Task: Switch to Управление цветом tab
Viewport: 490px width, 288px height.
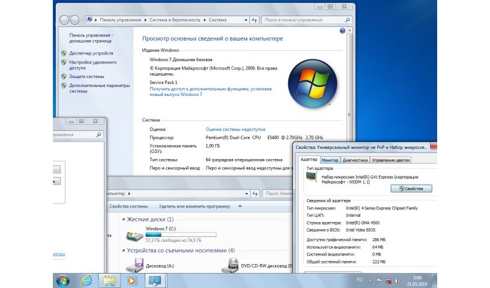Action: click(391, 160)
